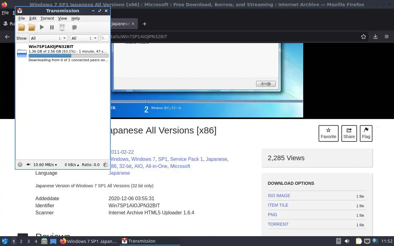This screenshot has width=394, height=246.
Task: Open the ISO IMAGE download link
Action: pyautogui.click(x=279, y=196)
